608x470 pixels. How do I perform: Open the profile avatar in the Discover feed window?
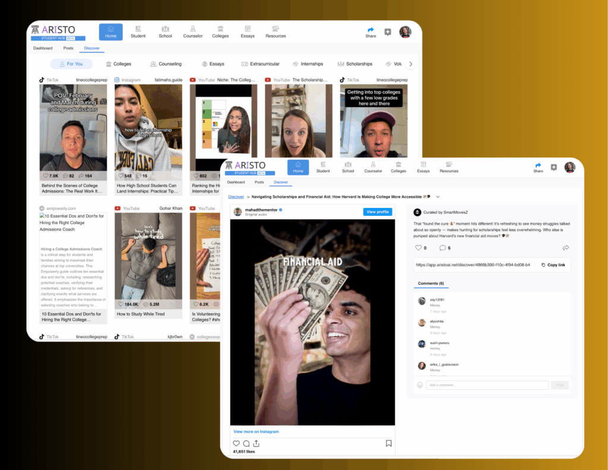tap(405, 32)
